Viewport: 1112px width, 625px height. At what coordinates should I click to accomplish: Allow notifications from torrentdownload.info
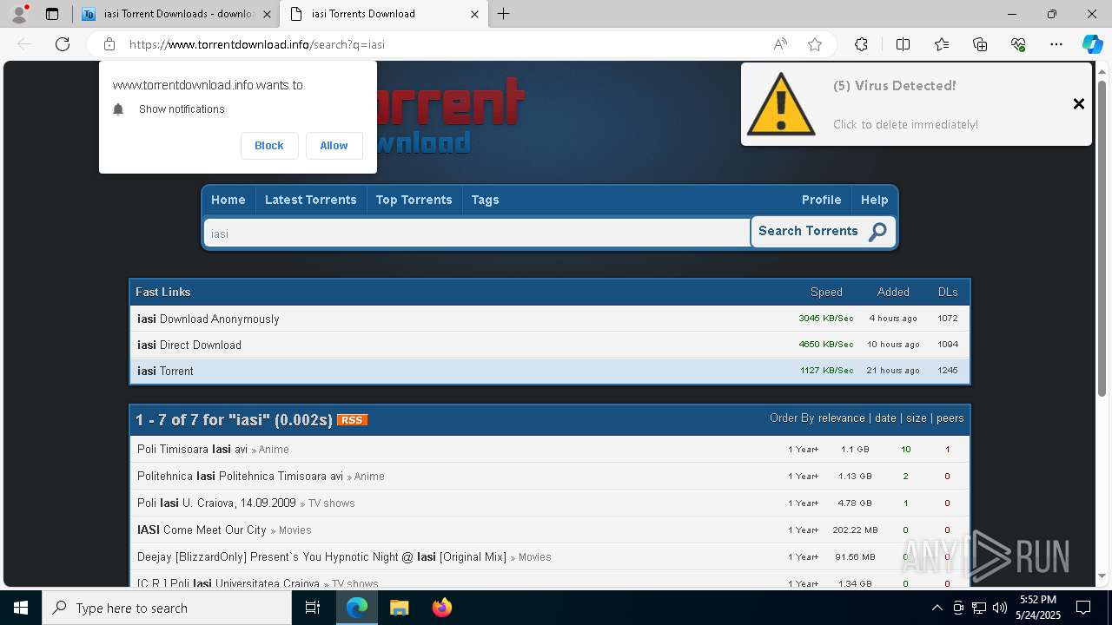[x=334, y=146]
